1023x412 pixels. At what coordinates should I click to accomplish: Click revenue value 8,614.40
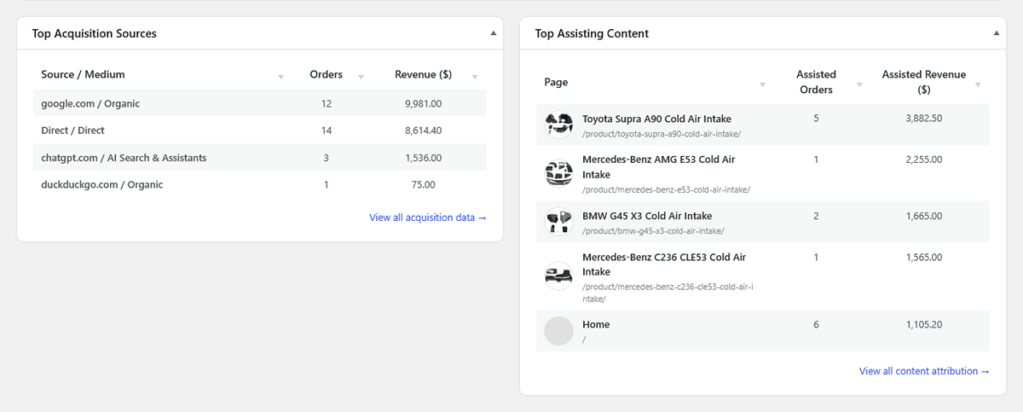coord(423,131)
